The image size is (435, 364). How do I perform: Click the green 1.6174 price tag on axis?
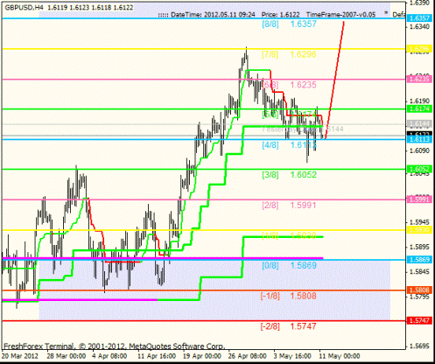click(419, 109)
